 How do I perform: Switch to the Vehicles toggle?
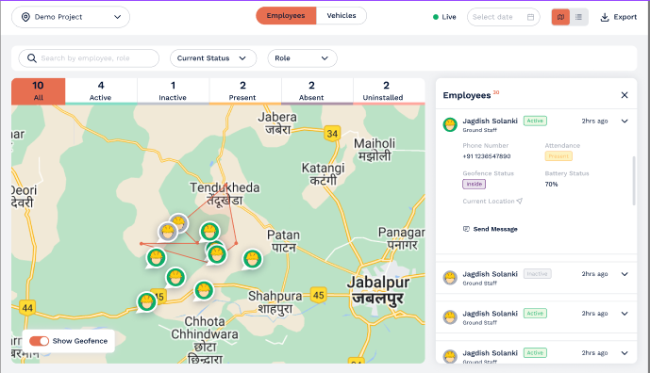click(342, 16)
